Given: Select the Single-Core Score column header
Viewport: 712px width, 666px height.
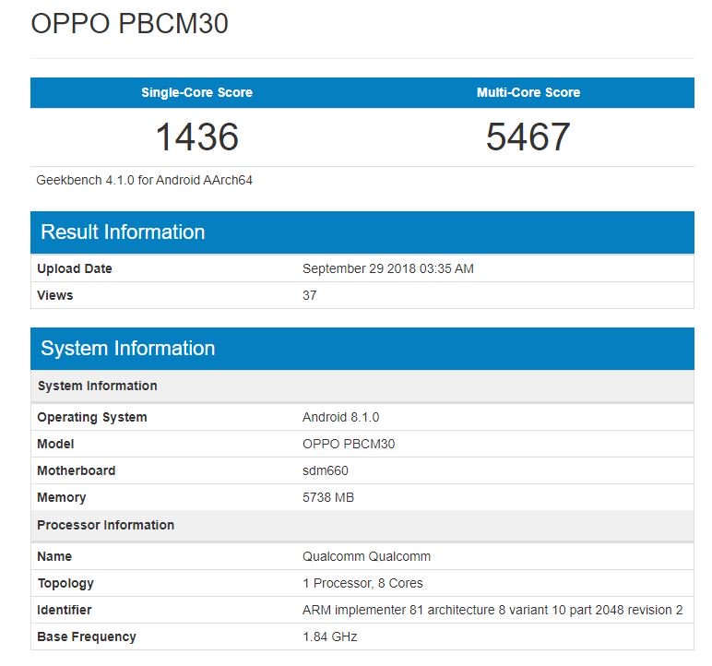Looking at the screenshot, I should point(196,92).
